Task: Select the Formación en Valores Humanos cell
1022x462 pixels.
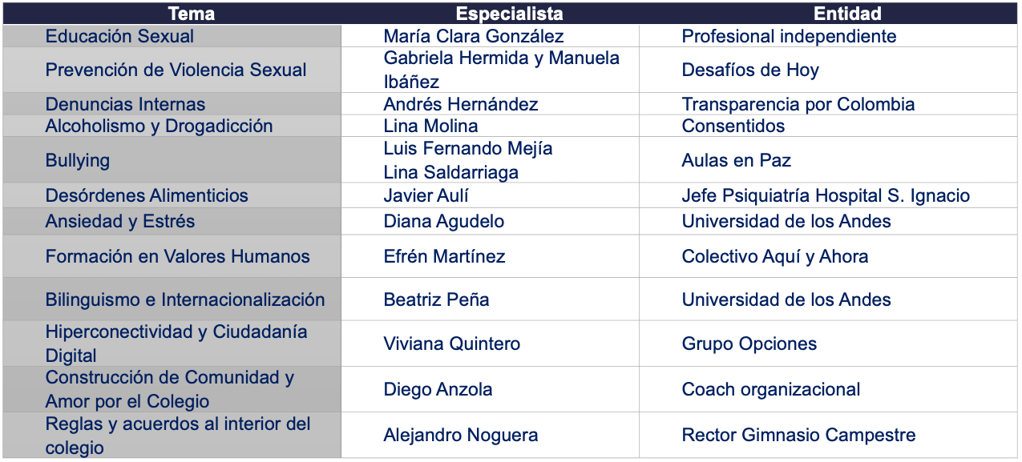Action: click(x=172, y=256)
